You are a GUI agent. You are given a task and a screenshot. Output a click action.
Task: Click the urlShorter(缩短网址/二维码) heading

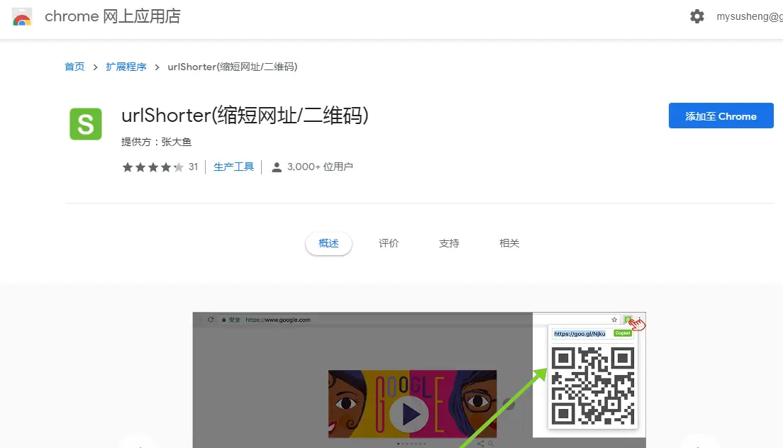tap(245, 116)
